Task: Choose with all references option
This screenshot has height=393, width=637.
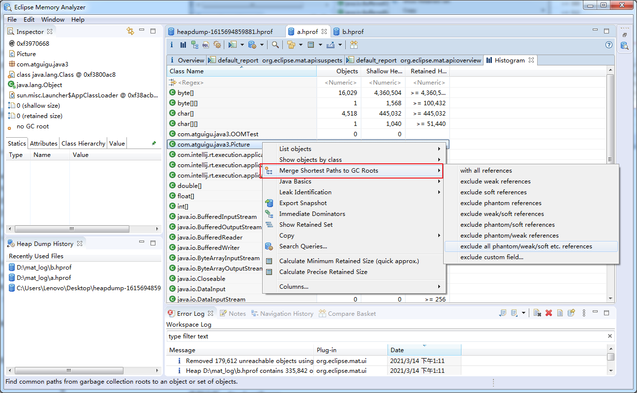Action: coord(531,171)
